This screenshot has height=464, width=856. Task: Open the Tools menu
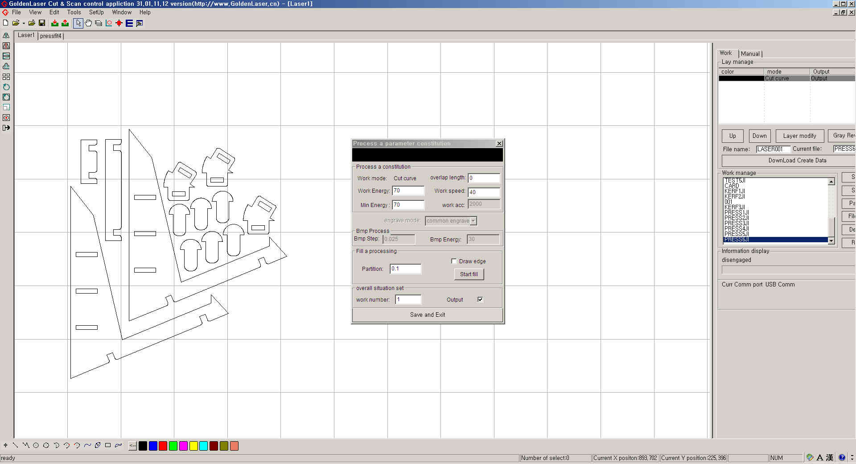point(74,12)
